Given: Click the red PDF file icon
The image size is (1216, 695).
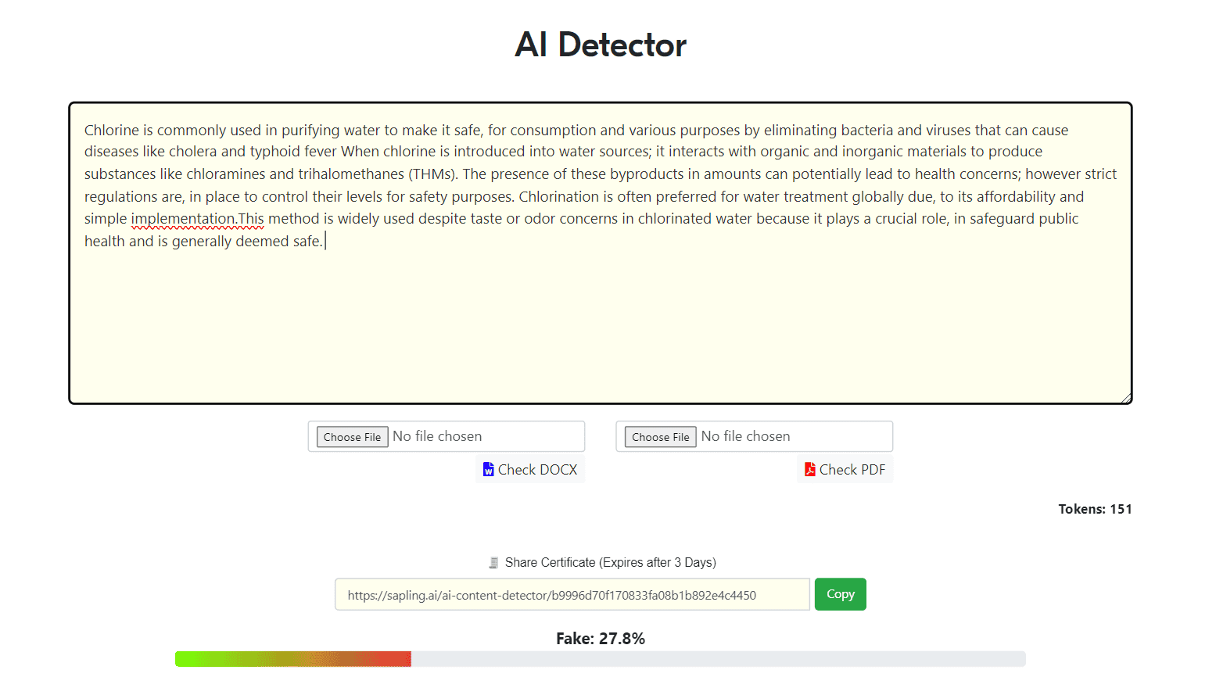Looking at the screenshot, I should point(810,470).
